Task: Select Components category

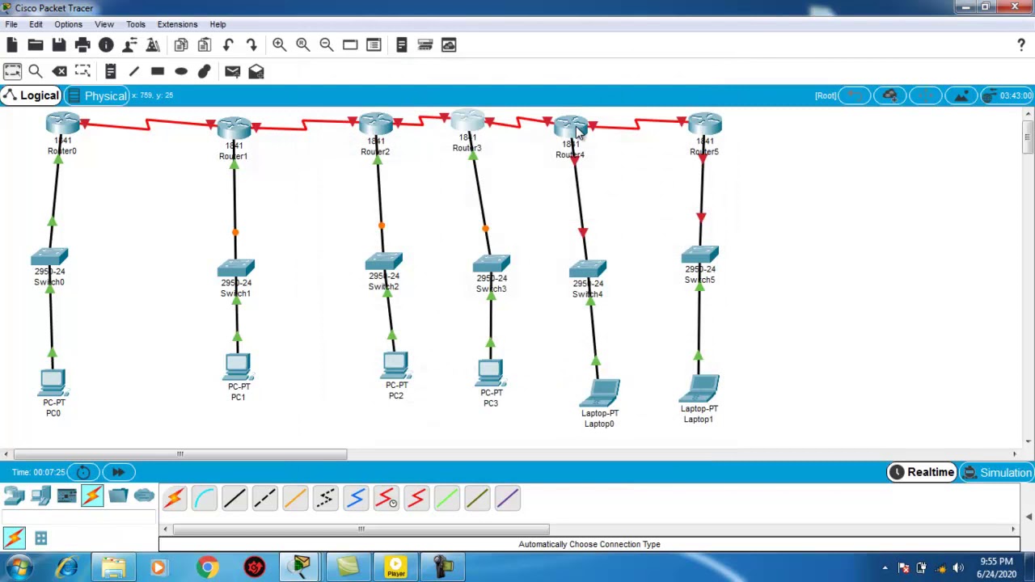Action: [x=67, y=496]
